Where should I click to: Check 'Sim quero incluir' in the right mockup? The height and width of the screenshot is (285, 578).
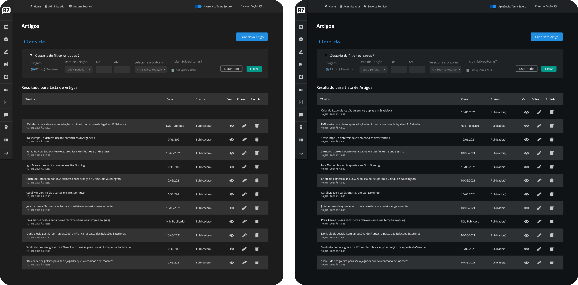(468, 70)
